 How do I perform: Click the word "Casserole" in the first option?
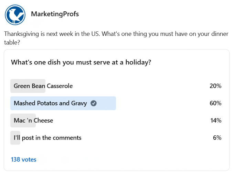point(60,86)
